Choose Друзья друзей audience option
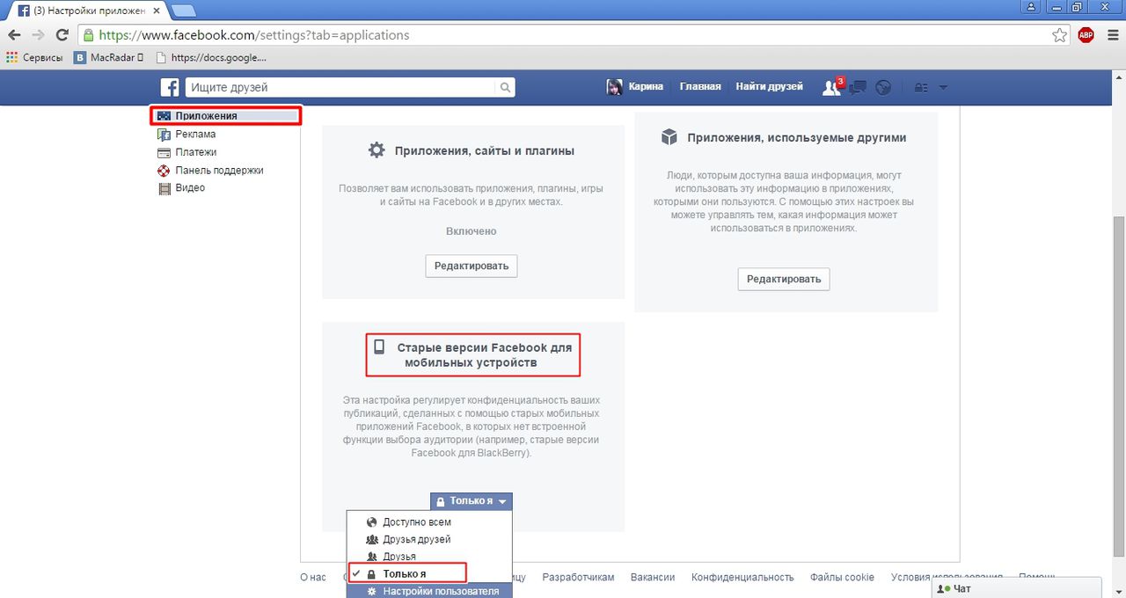The height and width of the screenshot is (598, 1126). [x=429, y=539]
